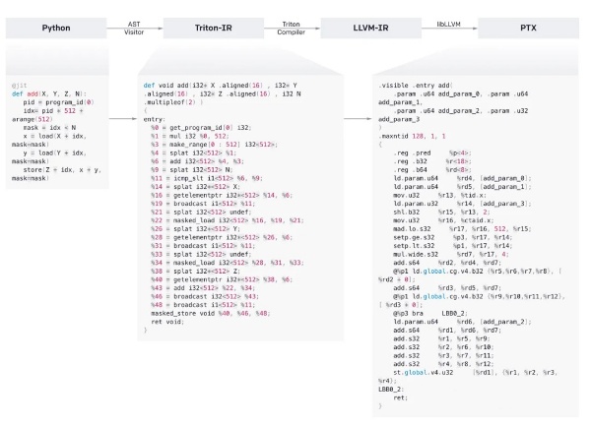591x426 pixels.
Task: Click the Triton Compiler arrow label
Action: (291, 29)
